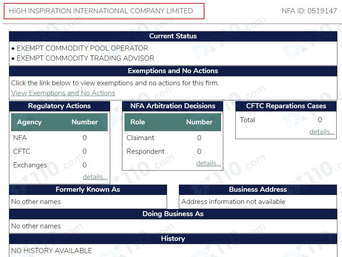Click the Exemptions and No Actions header
This screenshot has width=342, height=257.
(173, 71)
